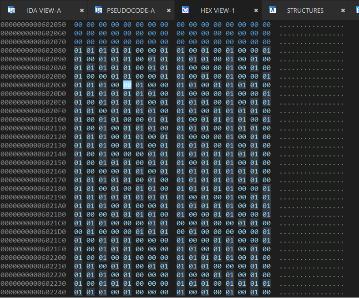Click address 0000000000602060
Viewport: 359px width, 298px height.
tap(33, 33)
